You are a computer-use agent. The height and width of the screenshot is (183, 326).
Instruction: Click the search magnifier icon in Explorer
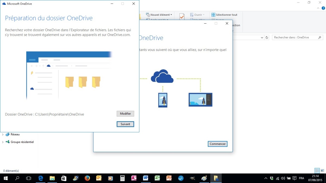point(320,37)
